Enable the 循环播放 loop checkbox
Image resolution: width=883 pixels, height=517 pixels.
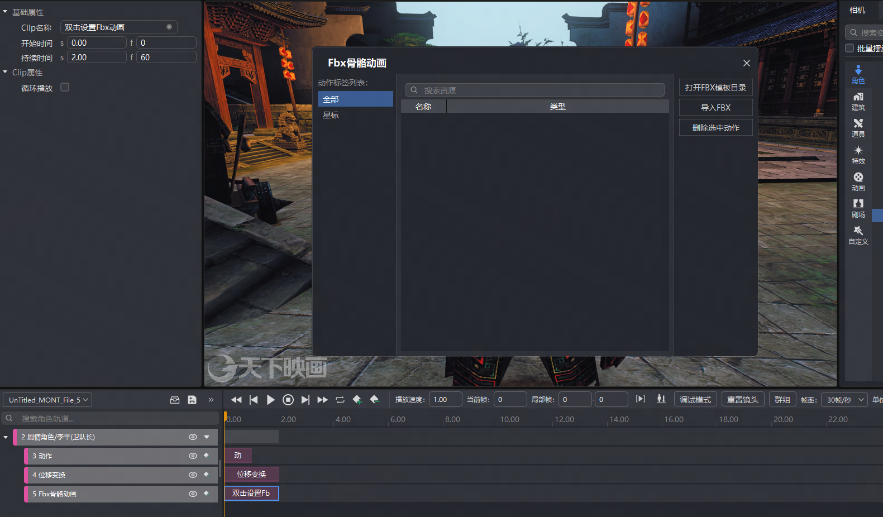coord(65,87)
